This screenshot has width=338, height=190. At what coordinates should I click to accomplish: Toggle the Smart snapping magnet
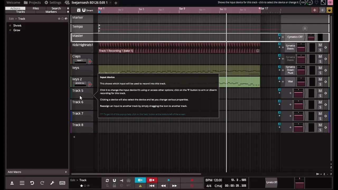84,10
